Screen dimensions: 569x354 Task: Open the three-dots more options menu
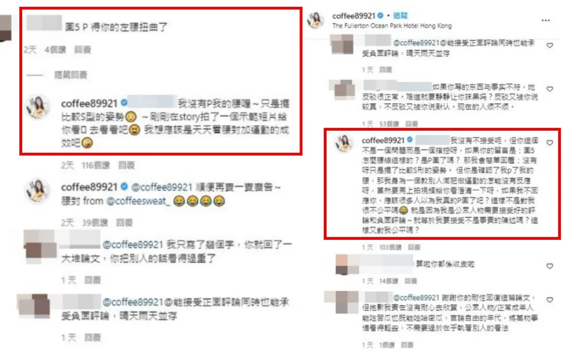coord(546,20)
